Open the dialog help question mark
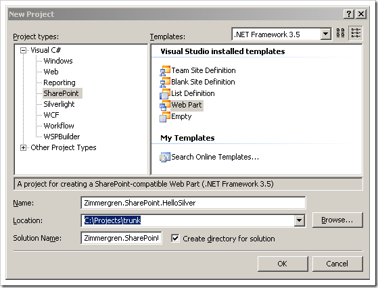Image resolution: width=378 pixels, height=288 pixels. (x=349, y=14)
